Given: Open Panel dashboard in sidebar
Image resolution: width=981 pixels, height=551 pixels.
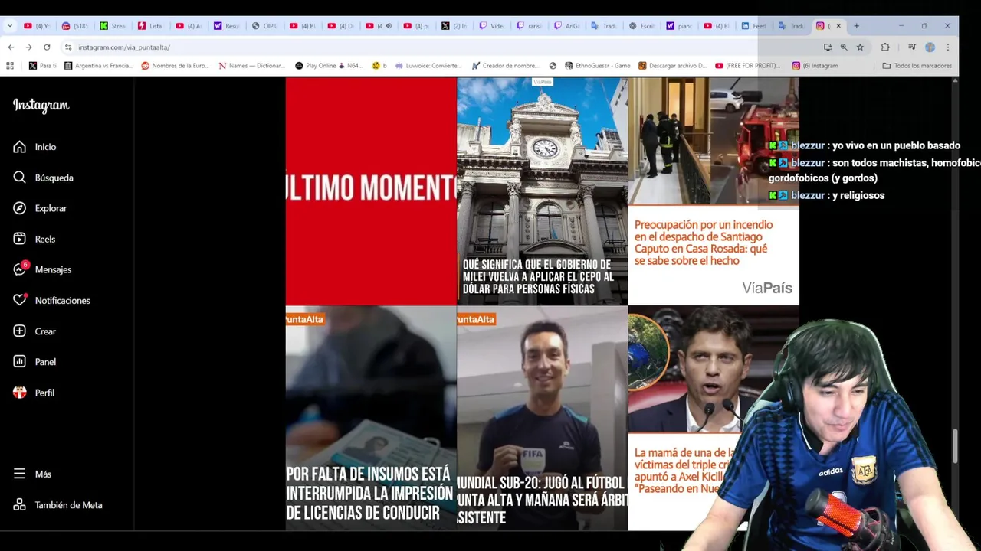Looking at the screenshot, I should point(34,362).
